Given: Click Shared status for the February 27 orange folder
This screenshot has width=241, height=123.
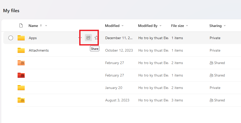Looking at the screenshot, I should point(217,63).
